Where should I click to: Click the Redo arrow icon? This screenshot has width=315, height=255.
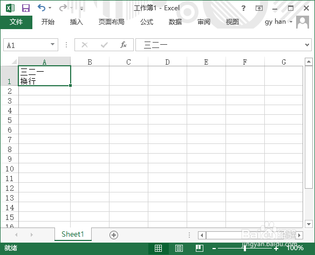[63, 8]
